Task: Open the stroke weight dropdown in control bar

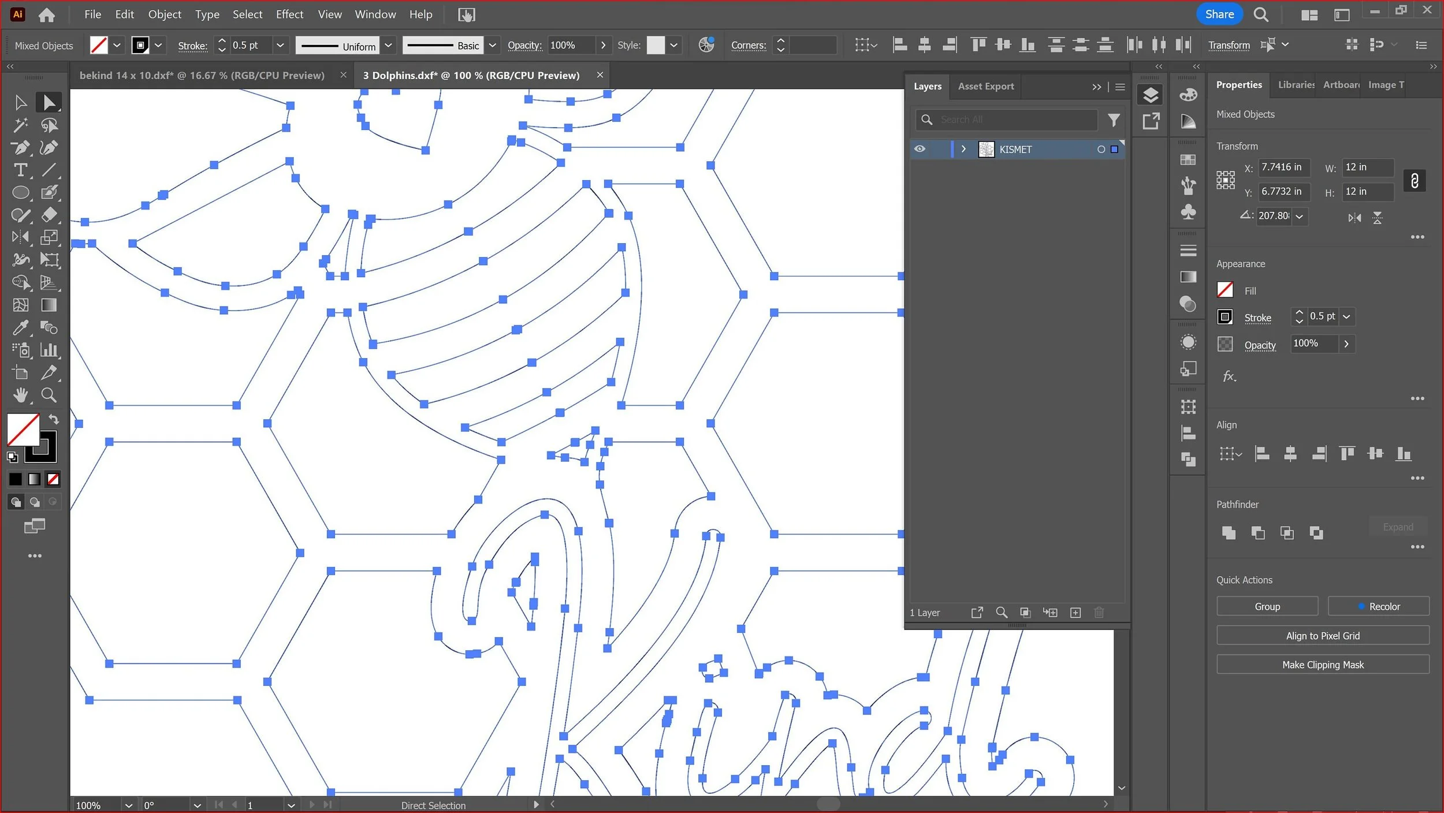Action: [x=280, y=45]
